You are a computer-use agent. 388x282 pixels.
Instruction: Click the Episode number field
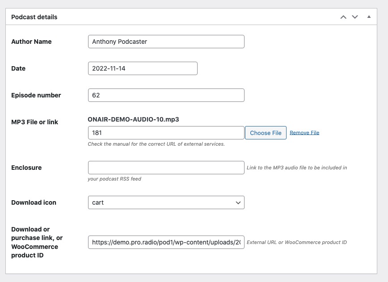(166, 95)
